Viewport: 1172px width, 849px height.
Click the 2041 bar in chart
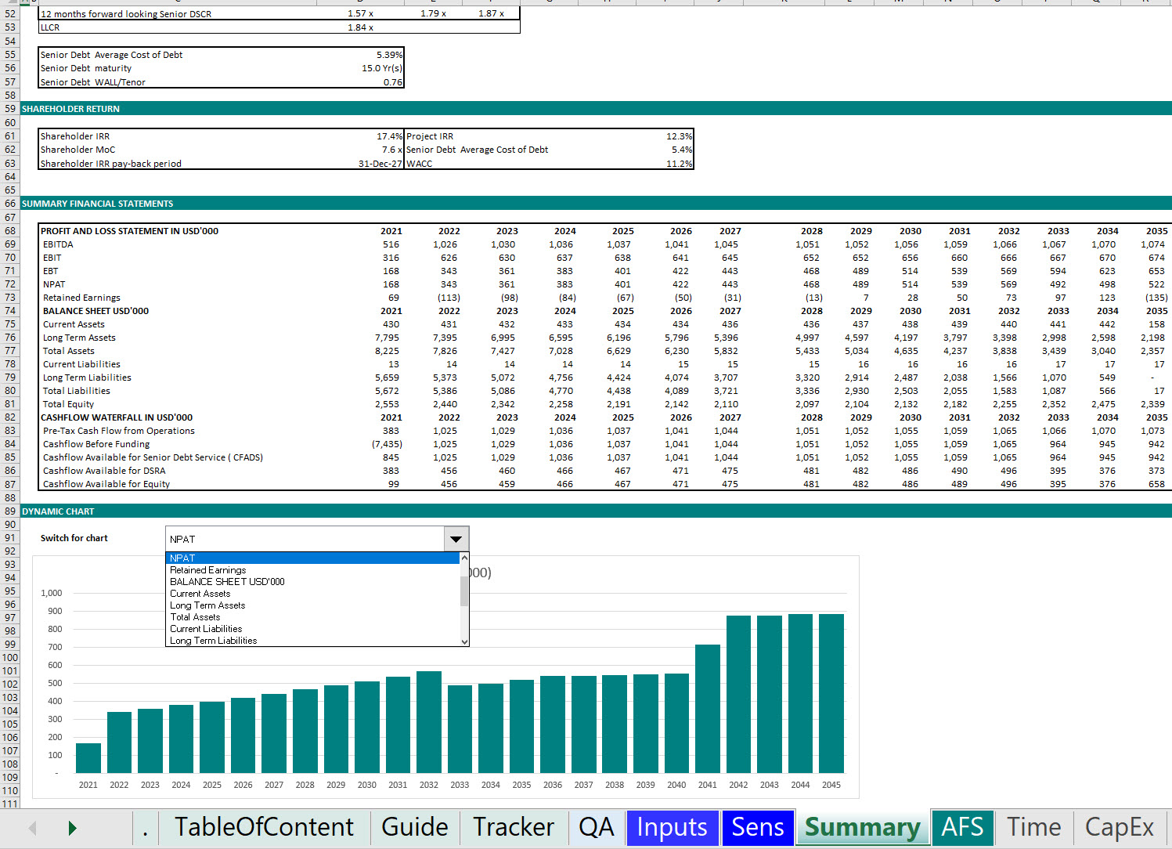tap(708, 709)
